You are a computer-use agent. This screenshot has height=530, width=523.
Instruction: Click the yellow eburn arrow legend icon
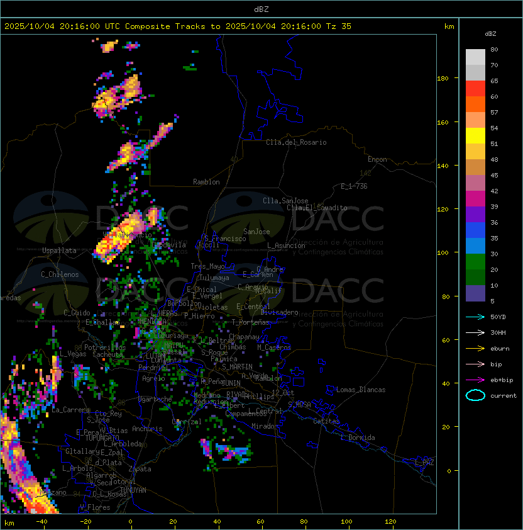[x=475, y=349]
